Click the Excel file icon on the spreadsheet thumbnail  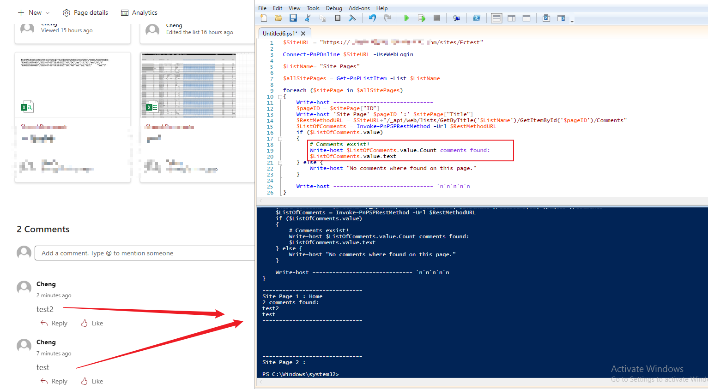152,107
